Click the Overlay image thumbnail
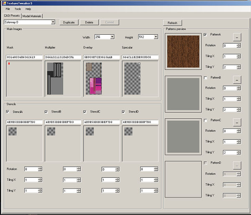251x215 pixels. click(x=94, y=79)
